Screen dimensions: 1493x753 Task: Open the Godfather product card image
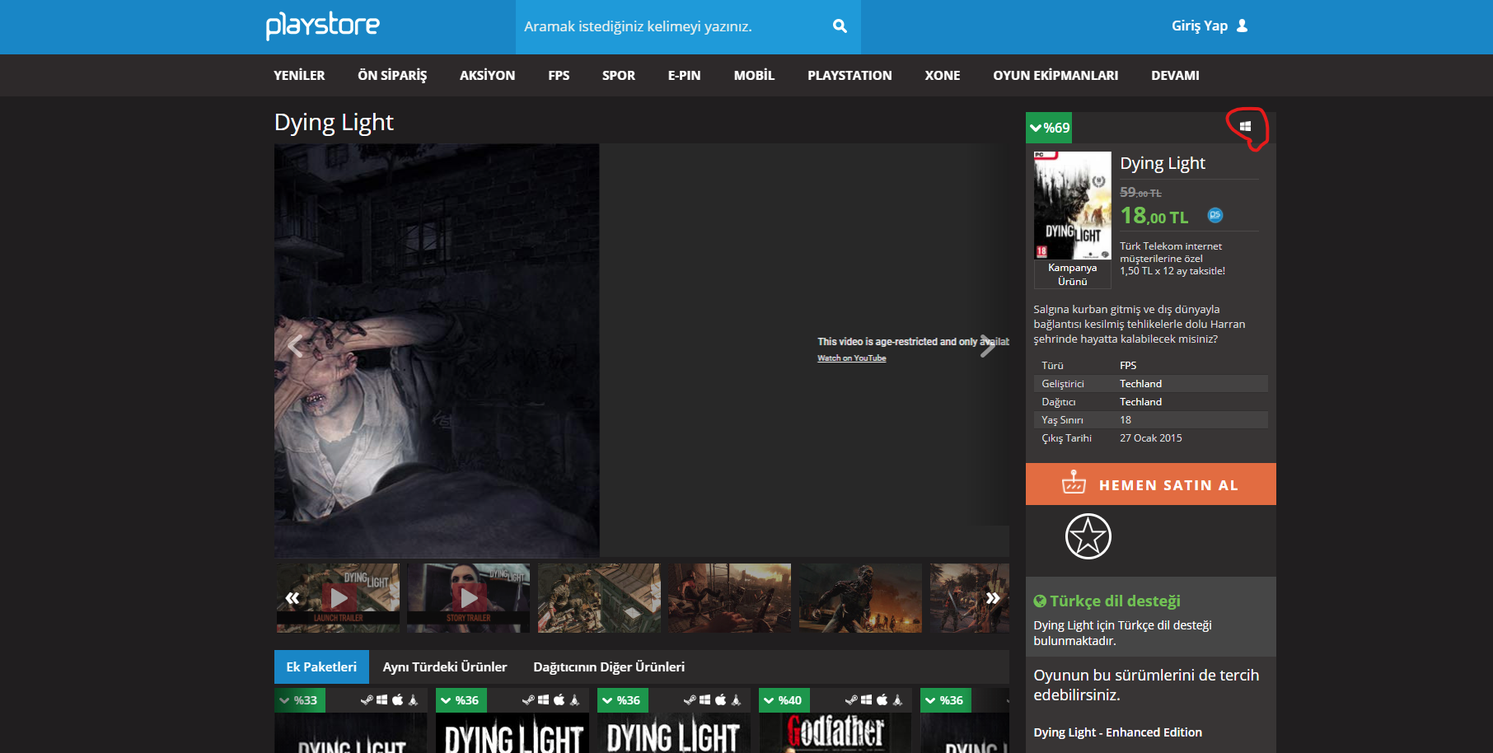pos(835,733)
